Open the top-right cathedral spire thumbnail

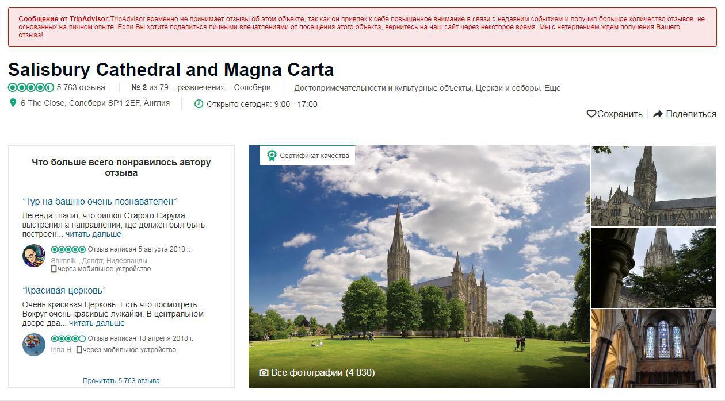tap(654, 186)
